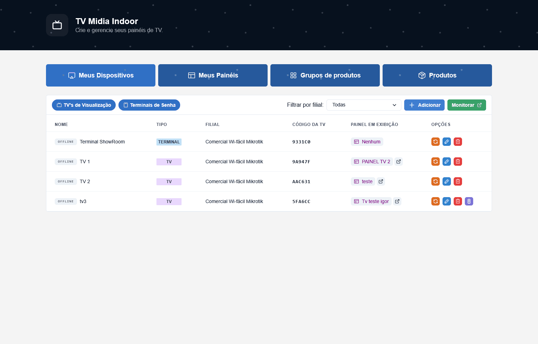The width and height of the screenshot is (538, 344).
Task: Click the TV type badge of tv3
Action: tap(169, 202)
